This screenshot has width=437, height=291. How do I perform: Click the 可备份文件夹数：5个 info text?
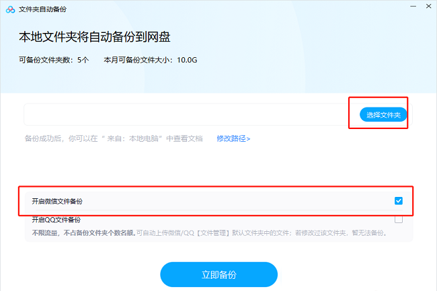pyautogui.click(x=54, y=60)
